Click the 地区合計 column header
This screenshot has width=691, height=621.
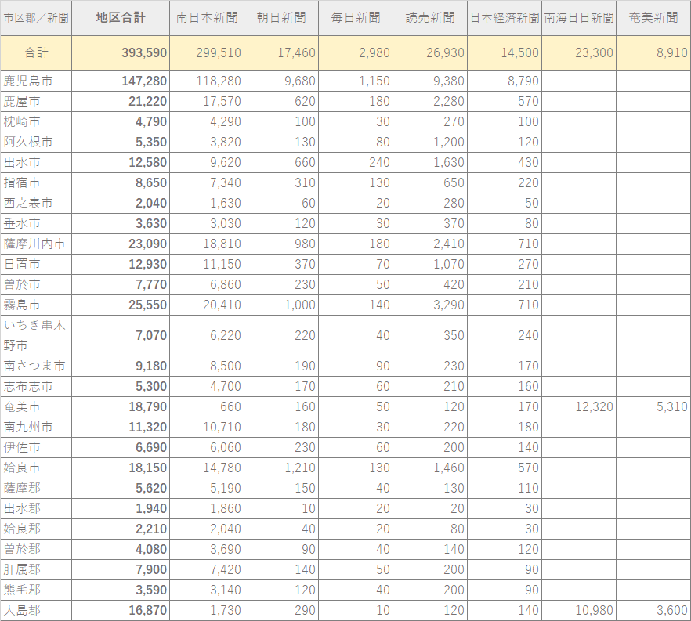point(121,17)
